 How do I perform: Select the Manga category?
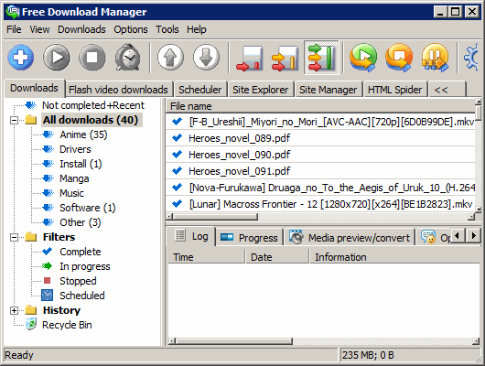pyautogui.click(x=74, y=178)
